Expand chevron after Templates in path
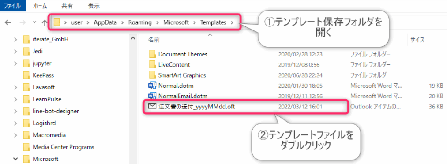Image resolution: width=447 pixels, height=164 pixels. [x=232, y=22]
